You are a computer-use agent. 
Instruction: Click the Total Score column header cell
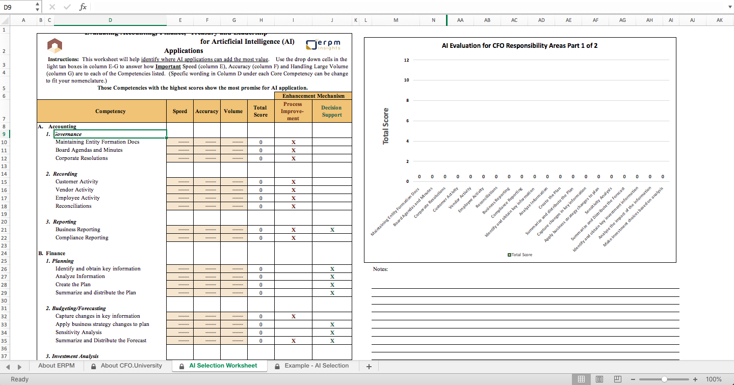261,111
